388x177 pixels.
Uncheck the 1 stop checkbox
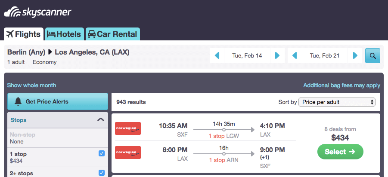pyautogui.click(x=102, y=153)
